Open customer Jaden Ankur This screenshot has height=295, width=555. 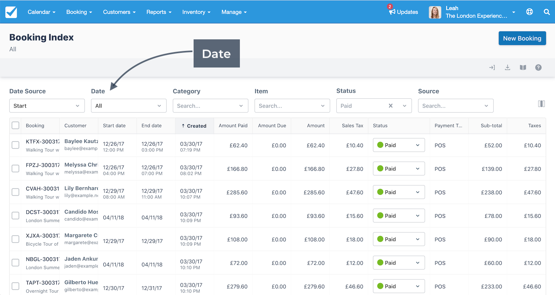[81, 259]
